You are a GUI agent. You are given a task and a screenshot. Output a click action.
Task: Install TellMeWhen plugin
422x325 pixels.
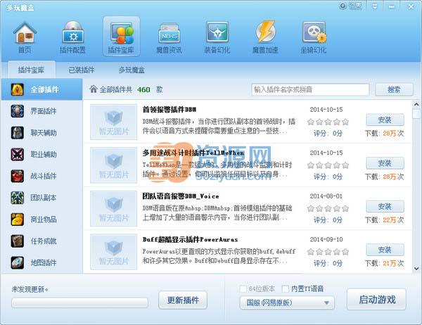pos(385,163)
